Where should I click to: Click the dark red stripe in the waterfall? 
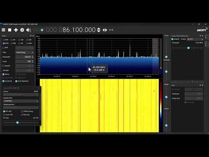(99, 106)
